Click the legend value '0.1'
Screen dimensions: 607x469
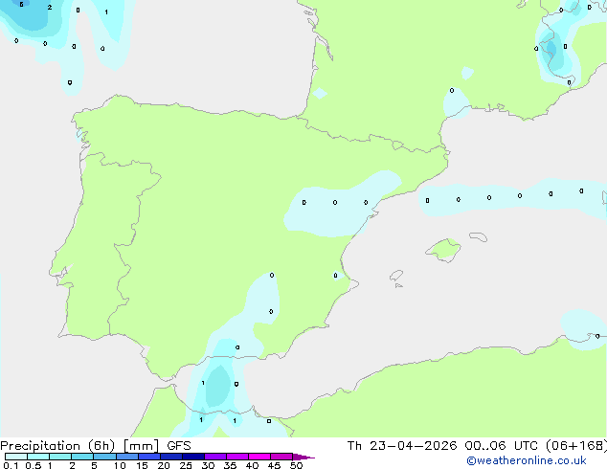point(11,465)
